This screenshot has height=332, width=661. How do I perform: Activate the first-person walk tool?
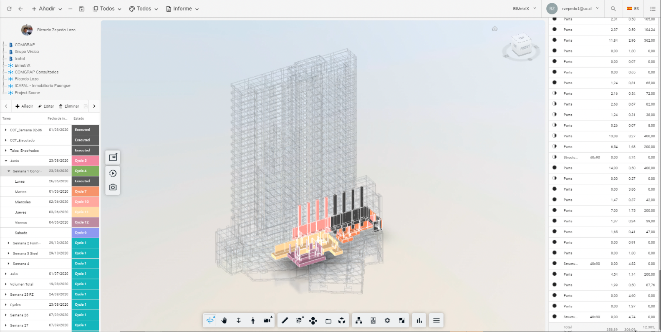click(x=253, y=320)
